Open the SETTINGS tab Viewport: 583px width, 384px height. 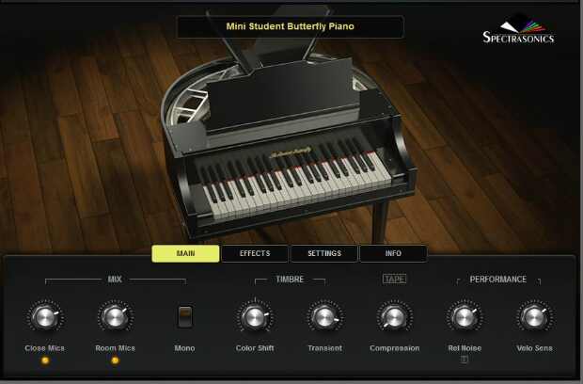pyautogui.click(x=324, y=253)
